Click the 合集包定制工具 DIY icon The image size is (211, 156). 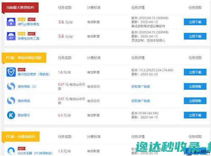tap(11, 36)
